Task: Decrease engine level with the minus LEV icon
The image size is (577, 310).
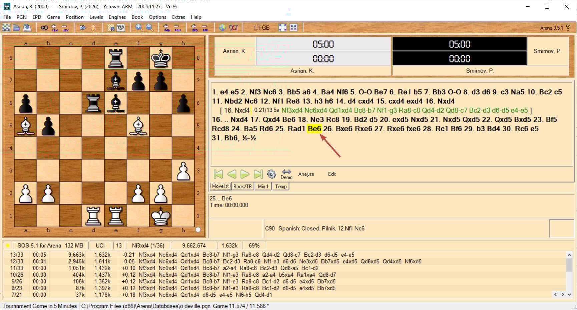Action: [x=65, y=27]
